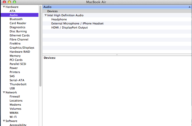The height and width of the screenshot is (126, 192).
Task: Select ATA in the sidebar
Action: tap(12, 11)
